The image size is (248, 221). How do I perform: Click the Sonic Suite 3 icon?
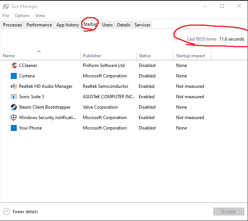(x=14, y=97)
